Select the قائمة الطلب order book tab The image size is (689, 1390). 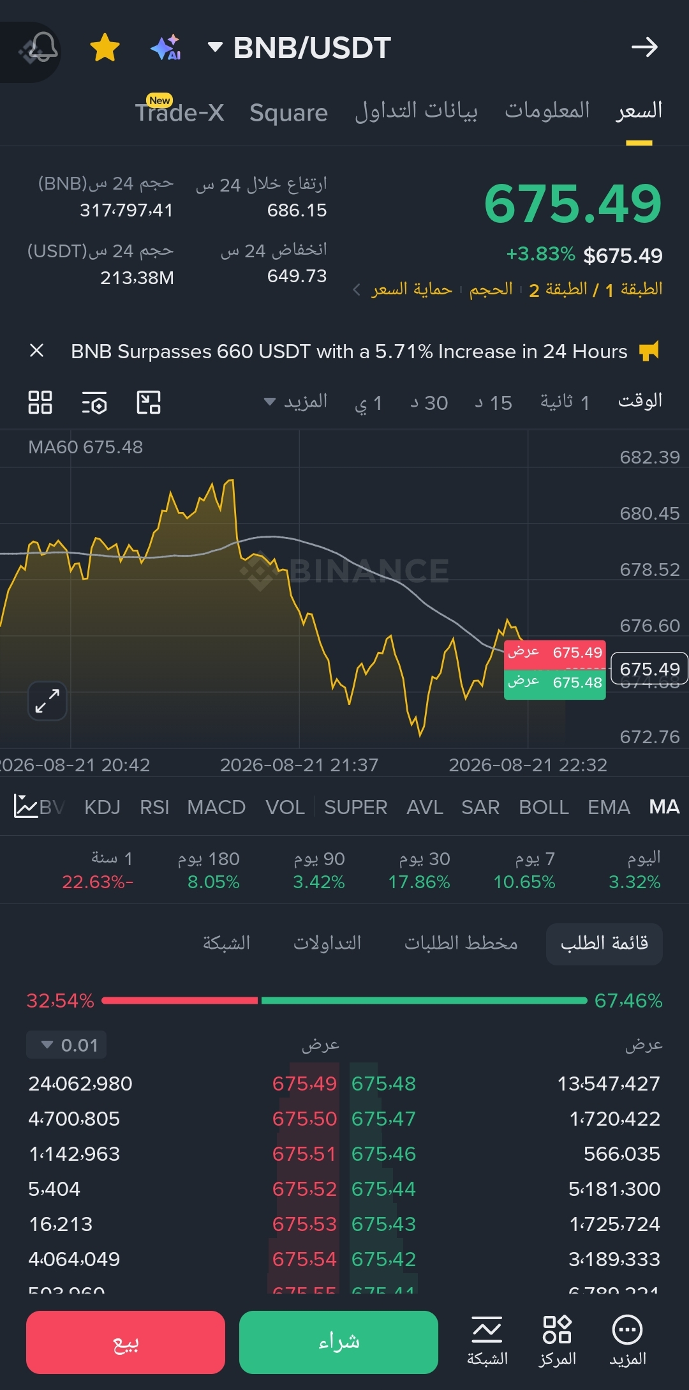[x=604, y=944]
